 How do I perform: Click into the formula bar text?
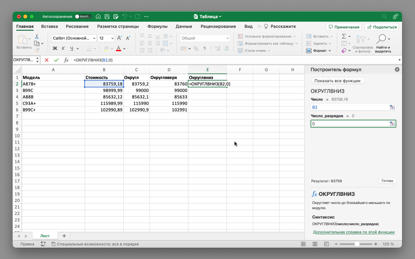tap(234, 60)
